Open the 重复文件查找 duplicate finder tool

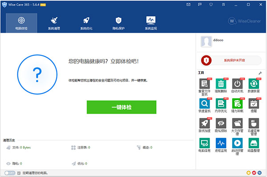point(204,84)
